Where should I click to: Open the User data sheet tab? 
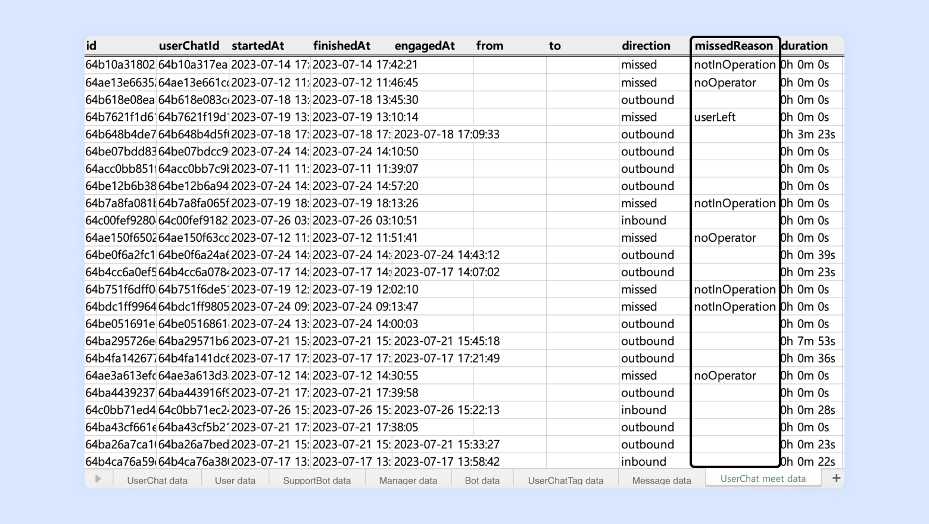click(x=235, y=480)
